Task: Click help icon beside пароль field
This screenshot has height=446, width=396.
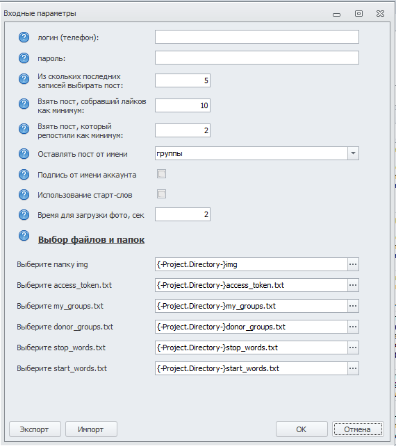Action: (24, 58)
